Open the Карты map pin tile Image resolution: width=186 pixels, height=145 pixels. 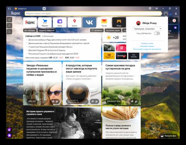(x=74, y=22)
